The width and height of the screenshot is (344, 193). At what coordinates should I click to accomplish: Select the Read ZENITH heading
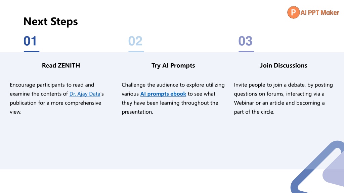pos(61,65)
